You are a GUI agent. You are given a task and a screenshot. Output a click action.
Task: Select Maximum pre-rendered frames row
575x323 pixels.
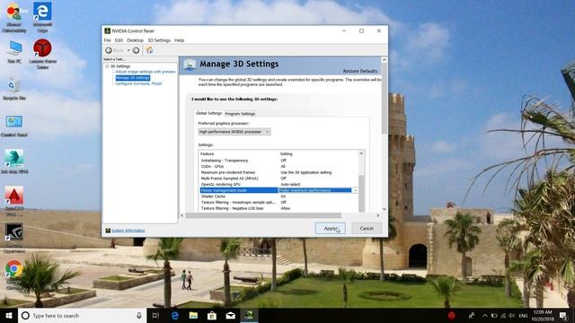(x=279, y=172)
